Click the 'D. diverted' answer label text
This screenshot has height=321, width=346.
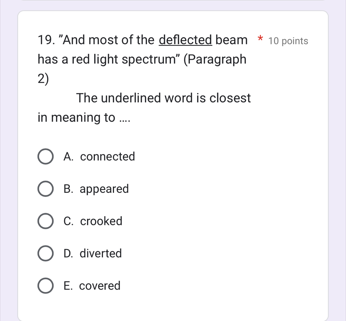click(x=92, y=253)
